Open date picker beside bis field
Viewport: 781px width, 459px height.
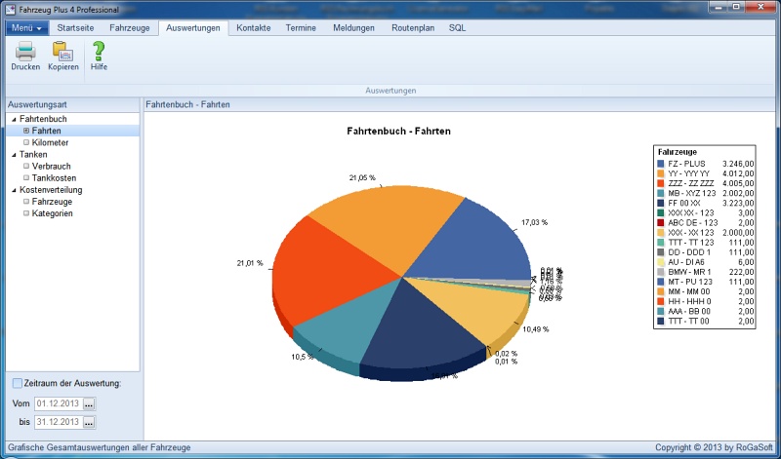coord(89,423)
